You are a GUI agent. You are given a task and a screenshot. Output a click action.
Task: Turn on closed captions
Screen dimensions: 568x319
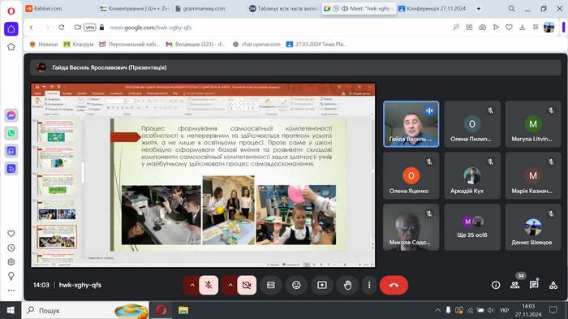click(270, 285)
